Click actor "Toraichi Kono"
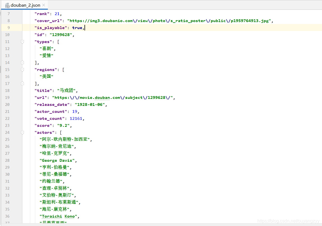 tap(58, 216)
